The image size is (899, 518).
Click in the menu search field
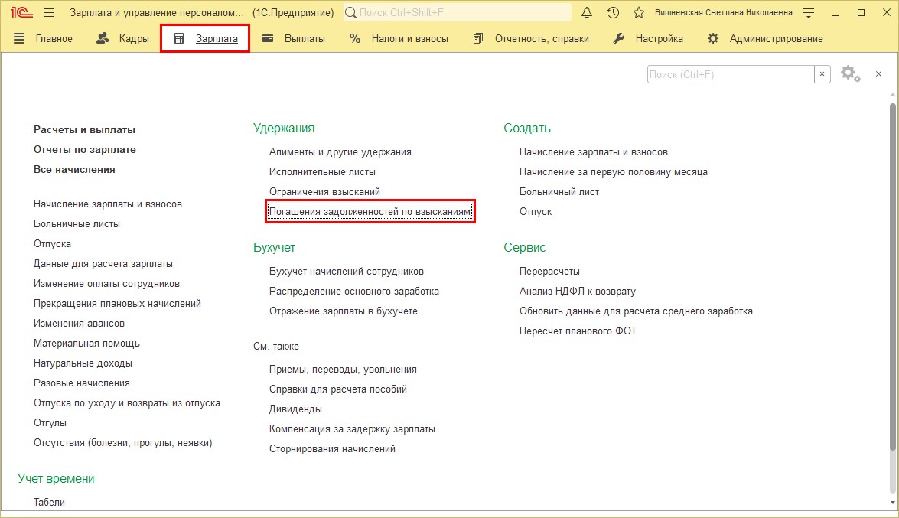[x=730, y=74]
